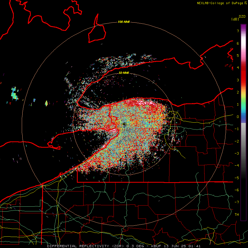Click the 1 value on the color scale
Image resolution: width=248 pixels, height=248 pixels.
click(x=238, y=104)
